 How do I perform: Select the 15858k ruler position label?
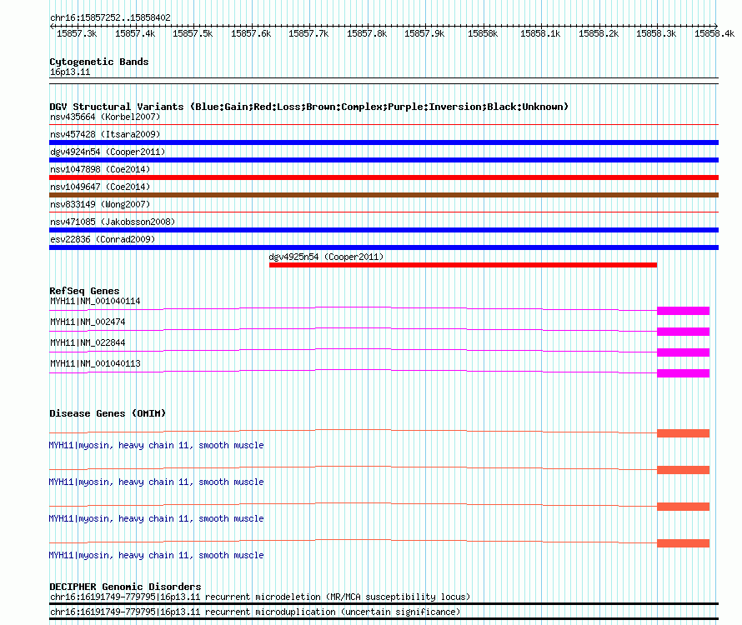[x=483, y=33]
